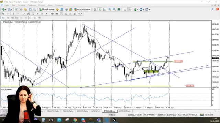Open the New Chart tool
220x123 pixels.
click(3, 9)
